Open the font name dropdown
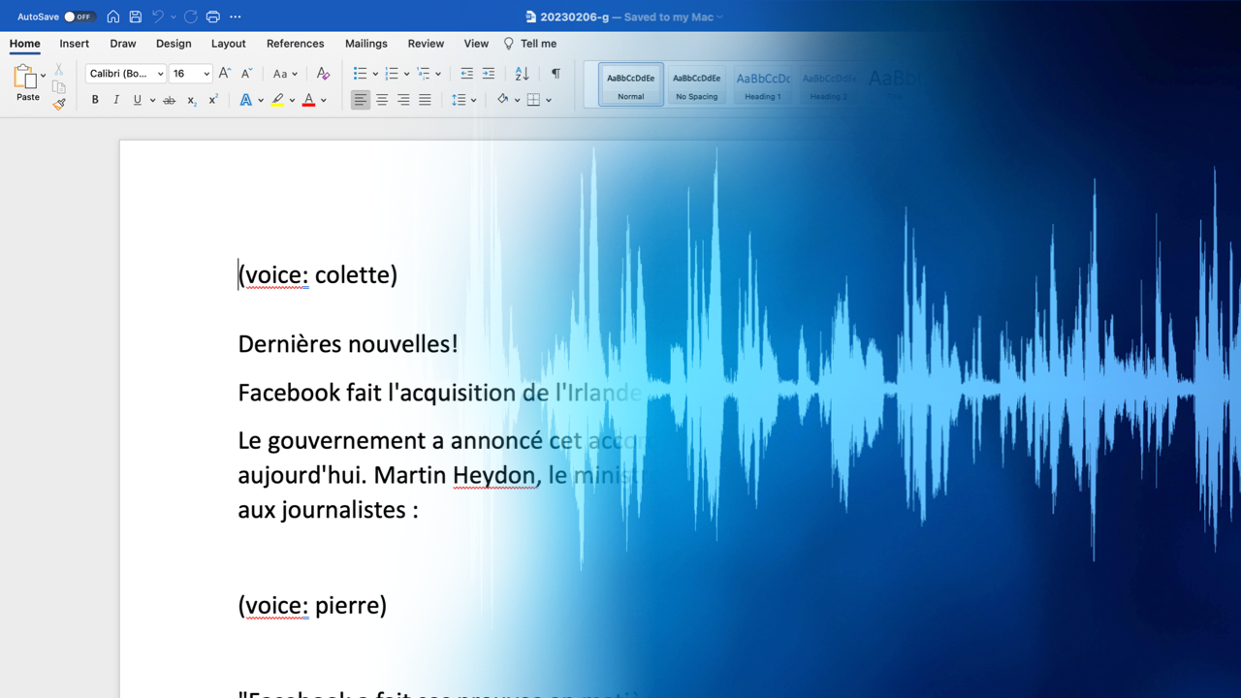 click(x=159, y=73)
